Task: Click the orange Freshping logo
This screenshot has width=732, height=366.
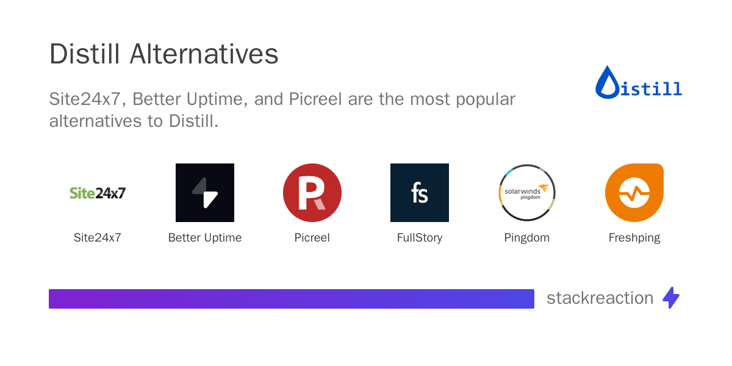Action: pyautogui.click(x=634, y=193)
